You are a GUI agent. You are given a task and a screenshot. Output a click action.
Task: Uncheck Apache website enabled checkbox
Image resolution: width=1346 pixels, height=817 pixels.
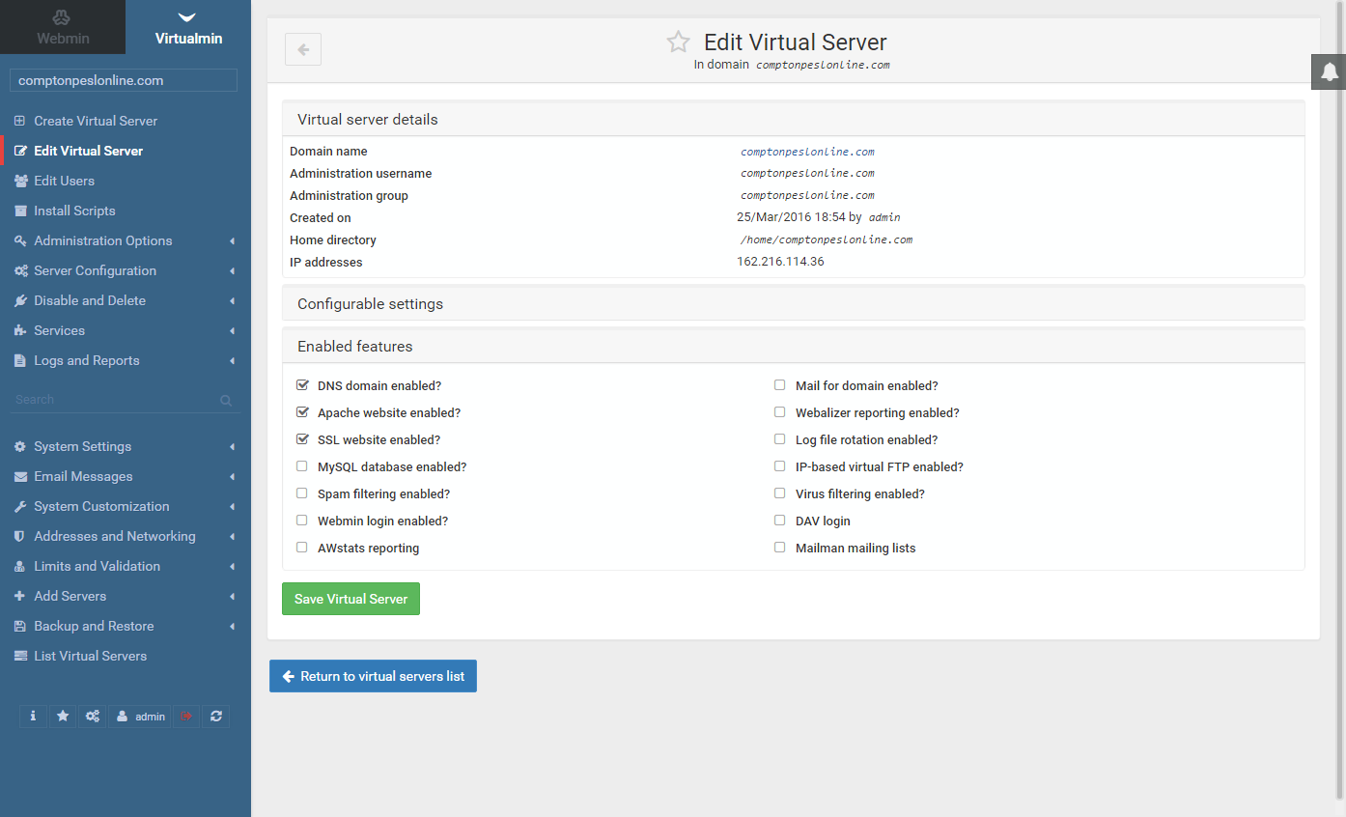point(302,412)
